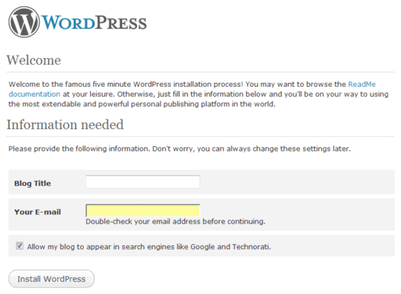
Task: Click the Double-check your email address note
Action: 175,221
